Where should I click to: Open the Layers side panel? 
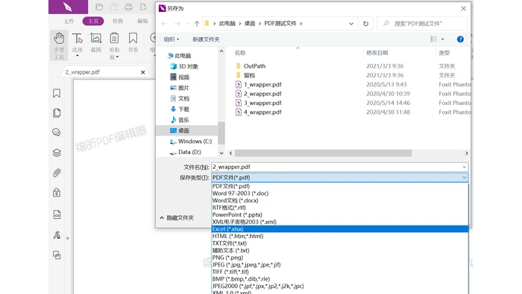(x=57, y=153)
